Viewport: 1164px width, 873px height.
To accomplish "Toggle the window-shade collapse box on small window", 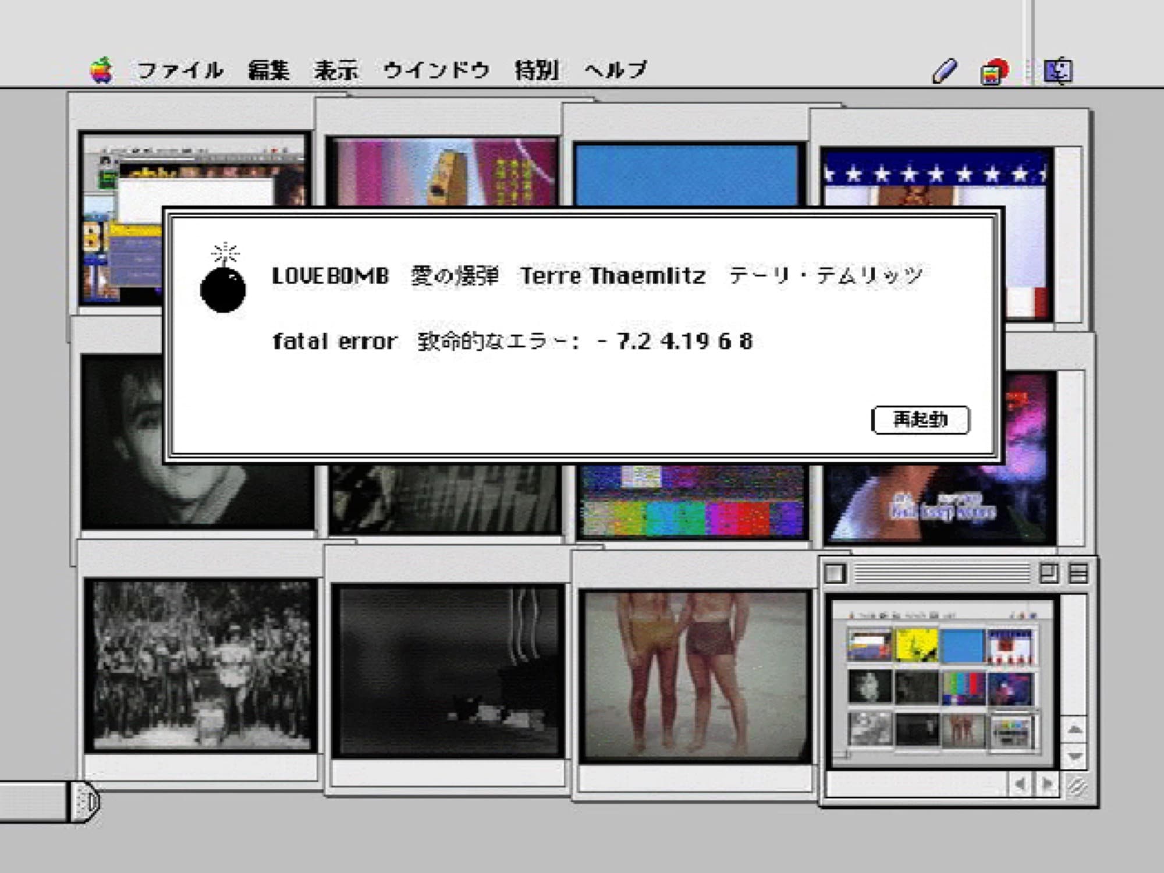I will [x=1078, y=574].
